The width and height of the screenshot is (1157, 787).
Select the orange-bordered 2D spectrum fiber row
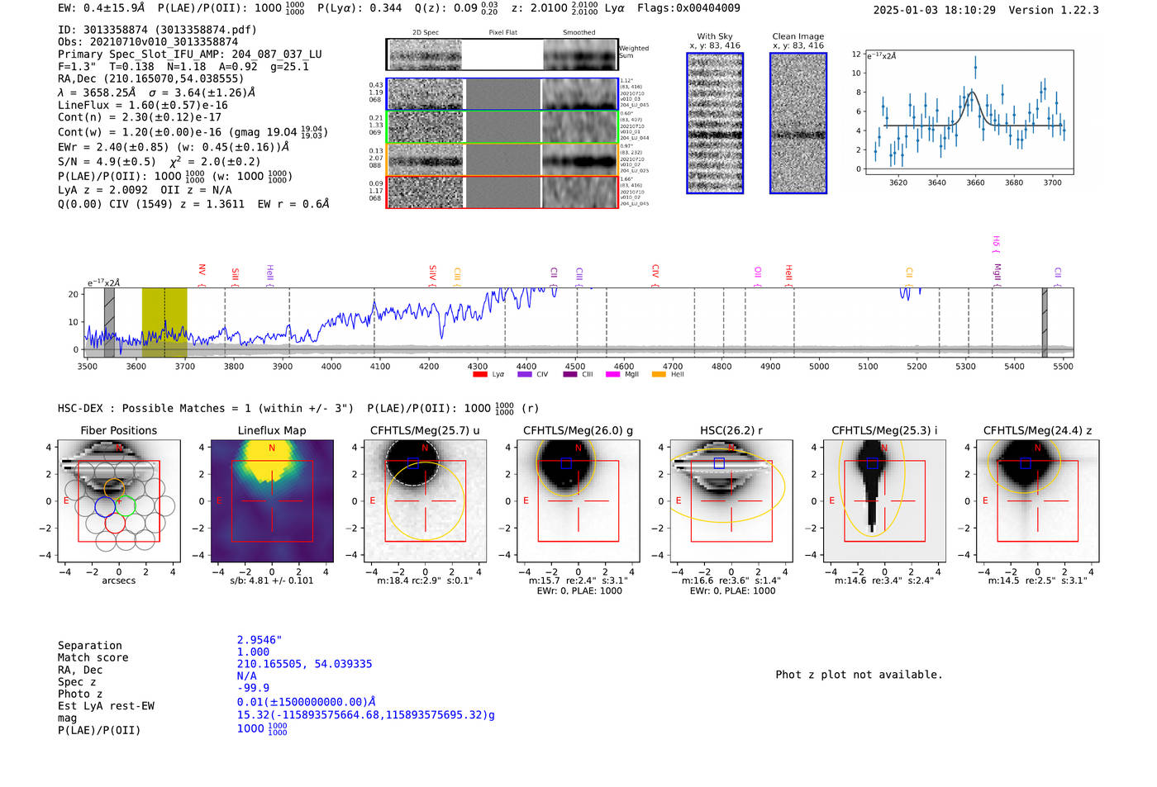(502, 159)
